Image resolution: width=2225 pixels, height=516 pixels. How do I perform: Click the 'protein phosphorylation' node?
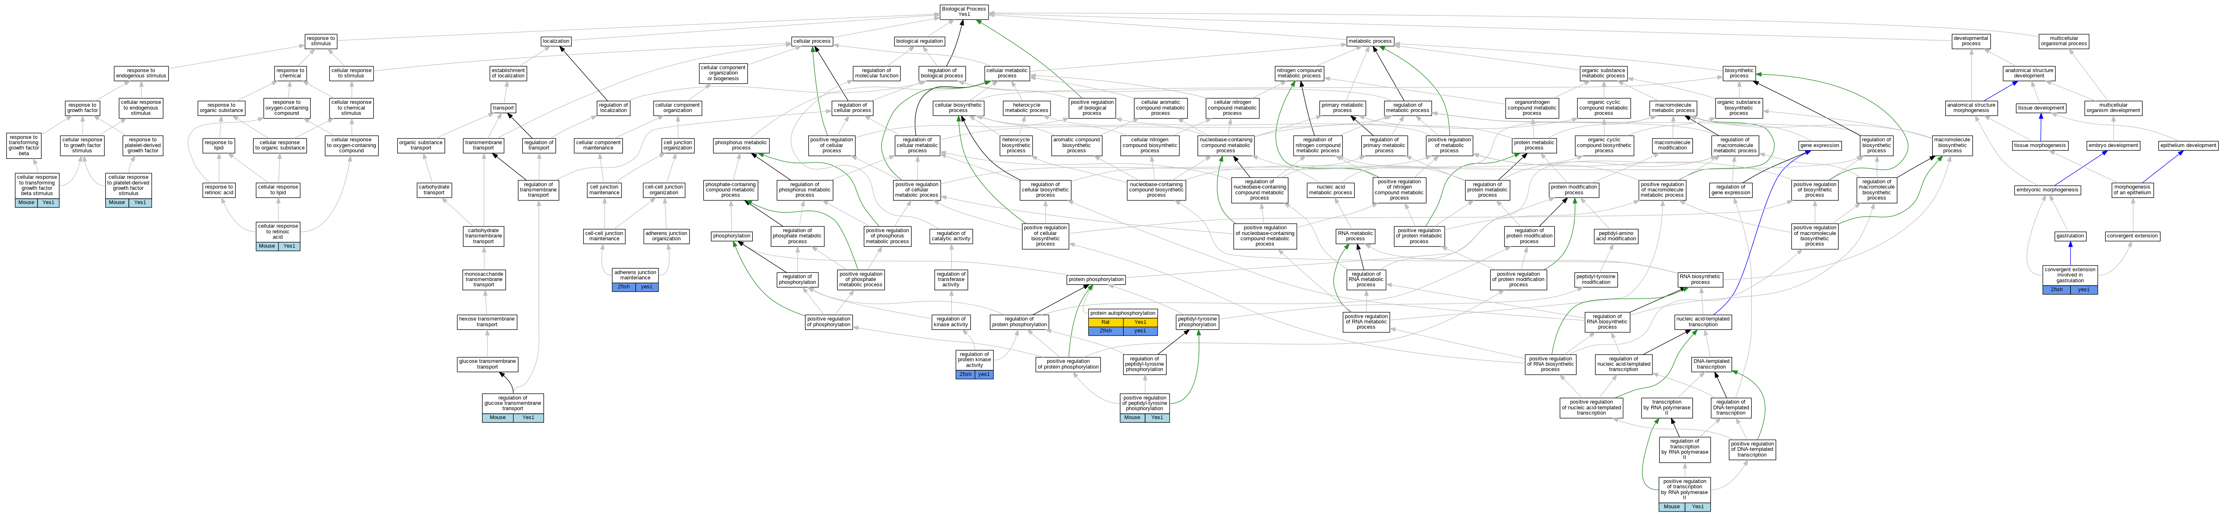(x=1095, y=279)
